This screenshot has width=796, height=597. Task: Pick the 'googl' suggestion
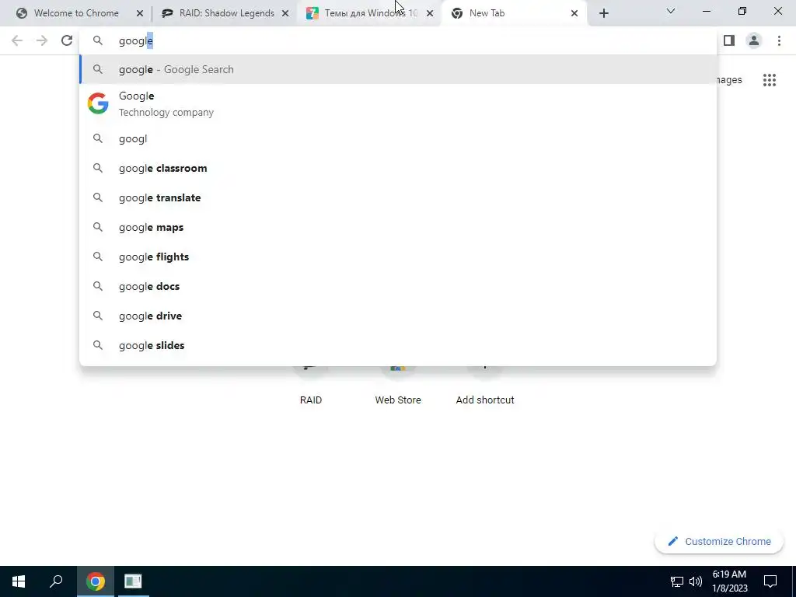point(399,138)
